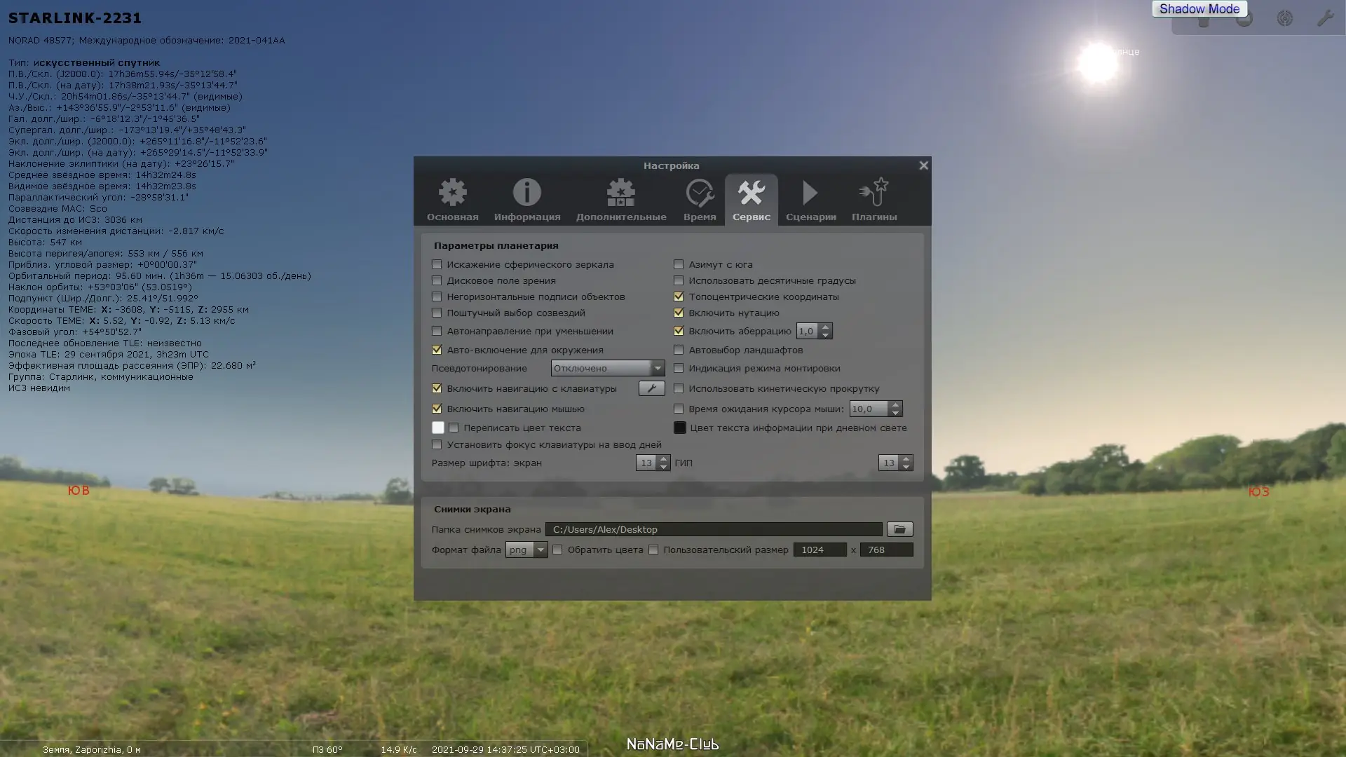Browse screenshot folder with folder icon button

[899, 529]
